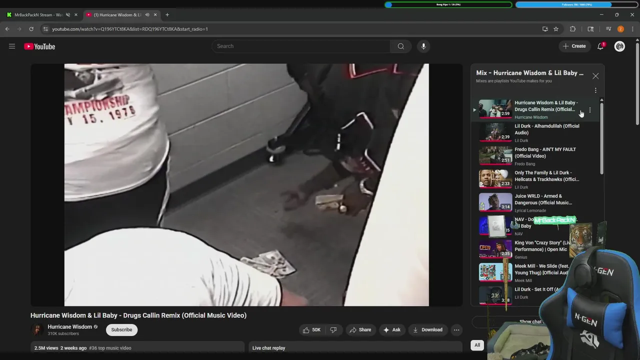
Task: Select Lil Durk - Alhamdulilah title text
Action: [546, 129]
